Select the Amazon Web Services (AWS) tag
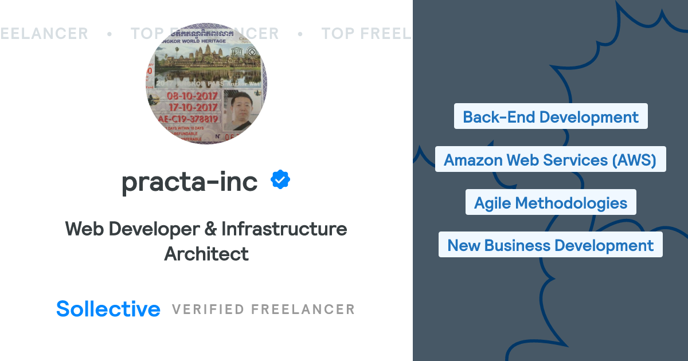The image size is (688, 361). 550,159
